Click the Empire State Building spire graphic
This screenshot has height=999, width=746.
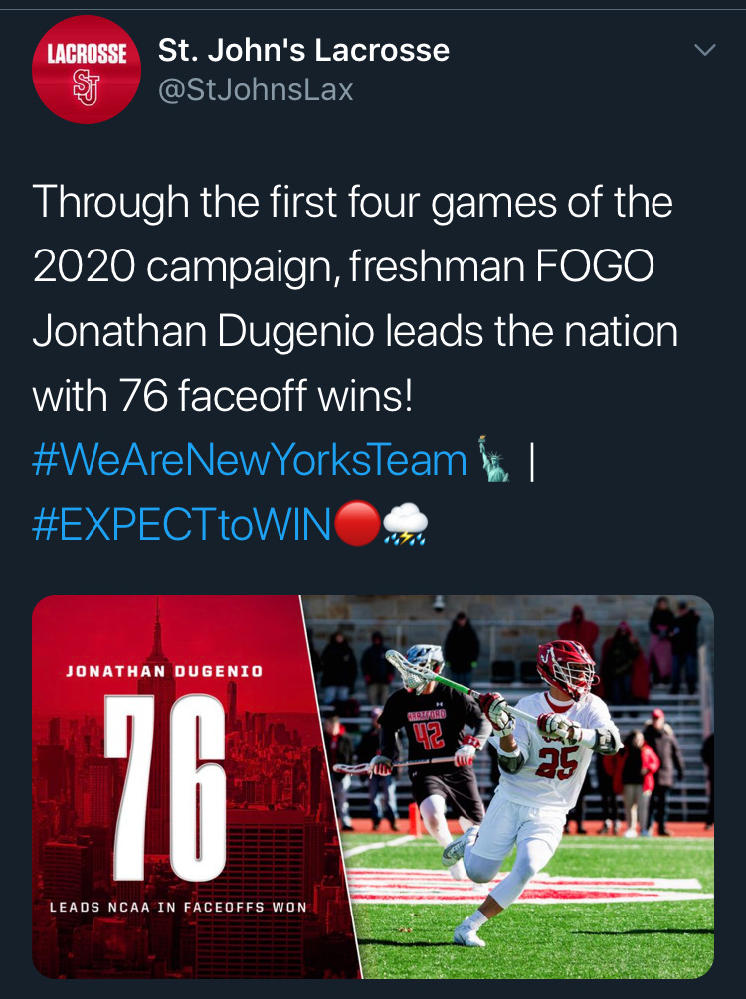[157, 636]
